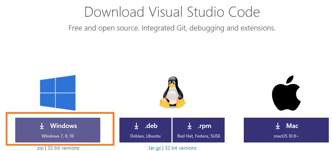The width and height of the screenshot is (332, 151).
Task: Click the download arrow on Mac button
Action: (277, 126)
